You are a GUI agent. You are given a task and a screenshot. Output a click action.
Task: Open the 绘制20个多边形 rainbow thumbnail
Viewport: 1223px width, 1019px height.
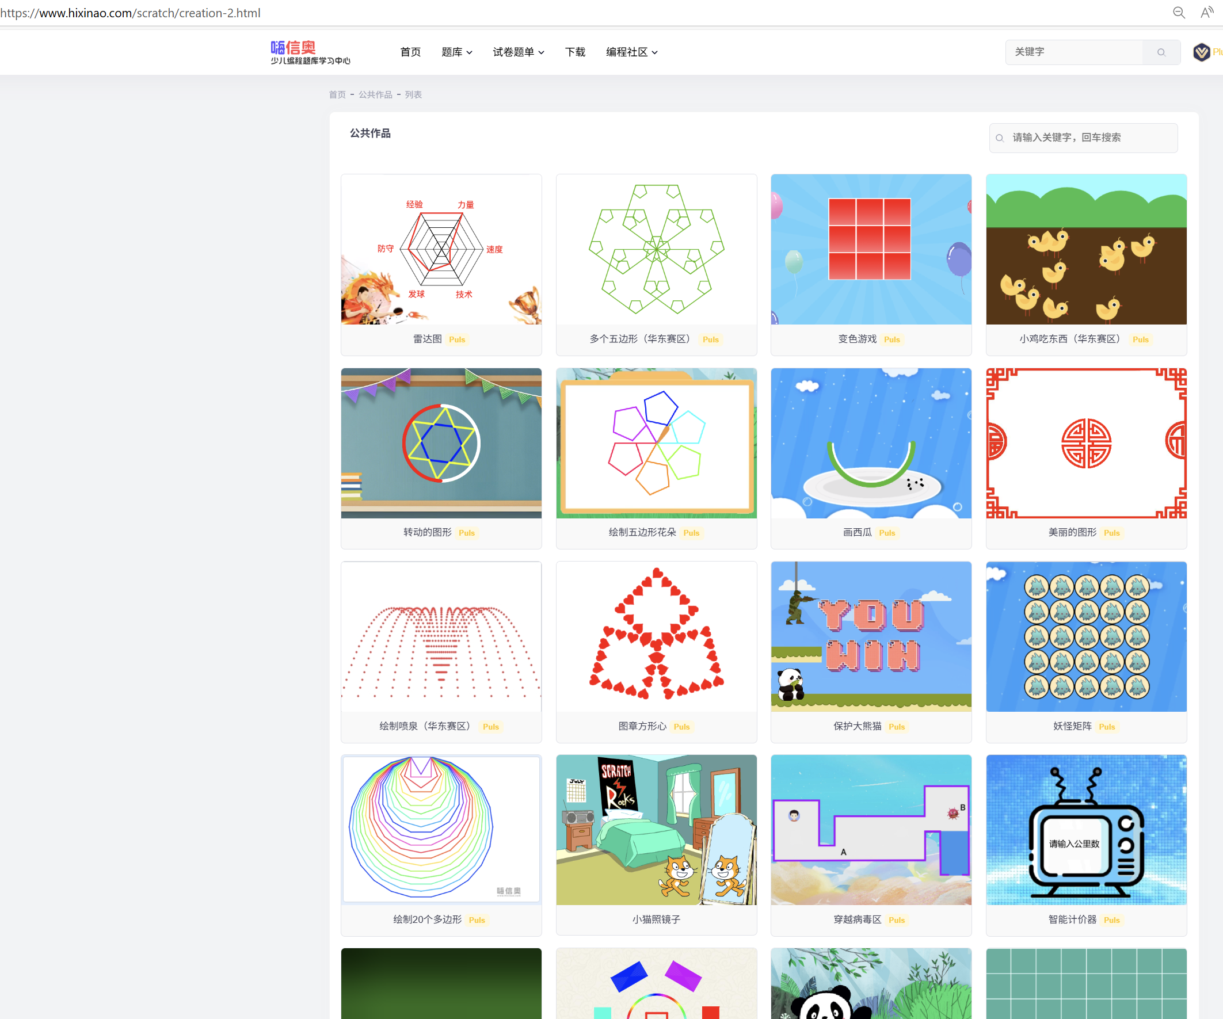(441, 830)
